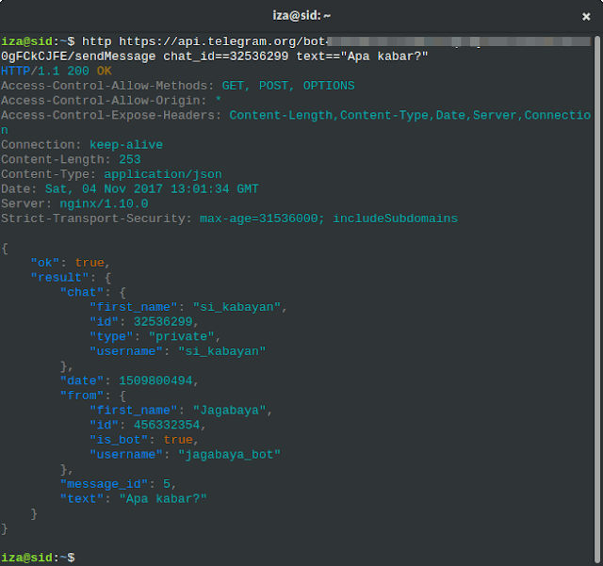
Task: Click the "from" JSON key
Action: [x=82, y=396]
